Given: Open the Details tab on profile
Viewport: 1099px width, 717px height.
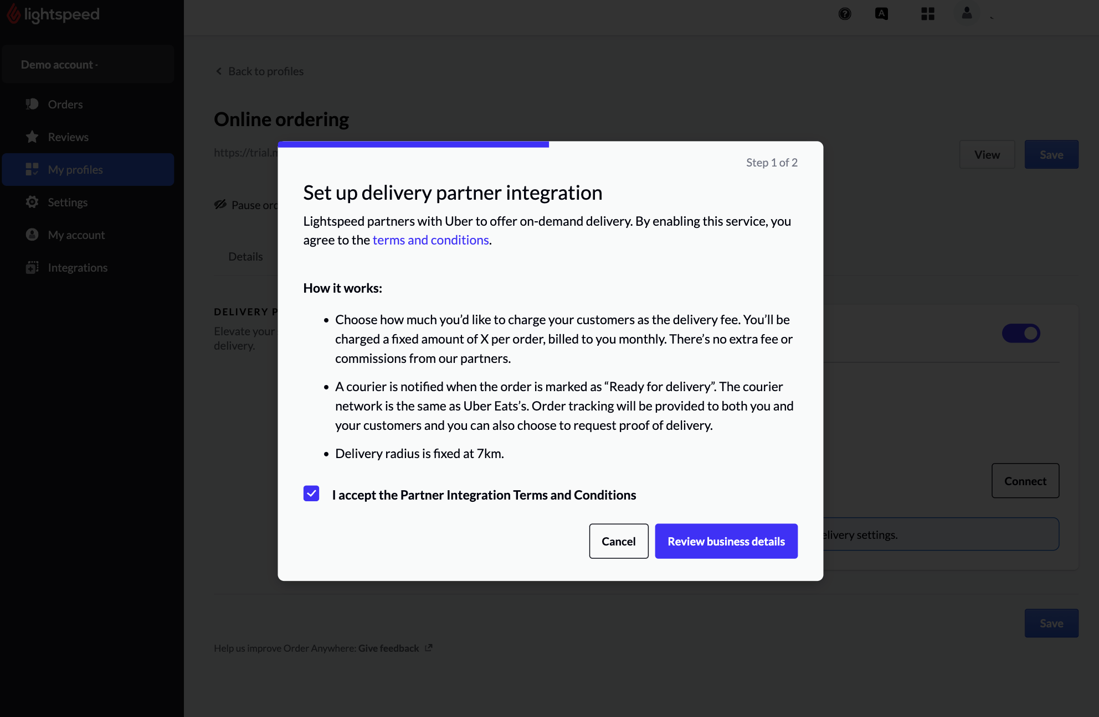Looking at the screenshot, I should coord(246,256).
